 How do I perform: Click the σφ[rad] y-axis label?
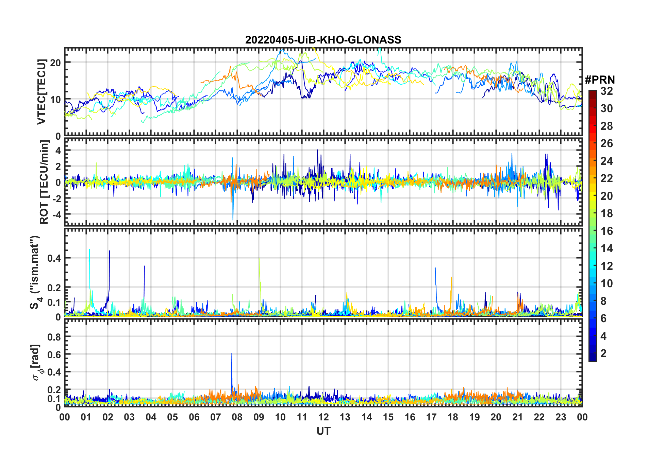(x=37, y=363)
